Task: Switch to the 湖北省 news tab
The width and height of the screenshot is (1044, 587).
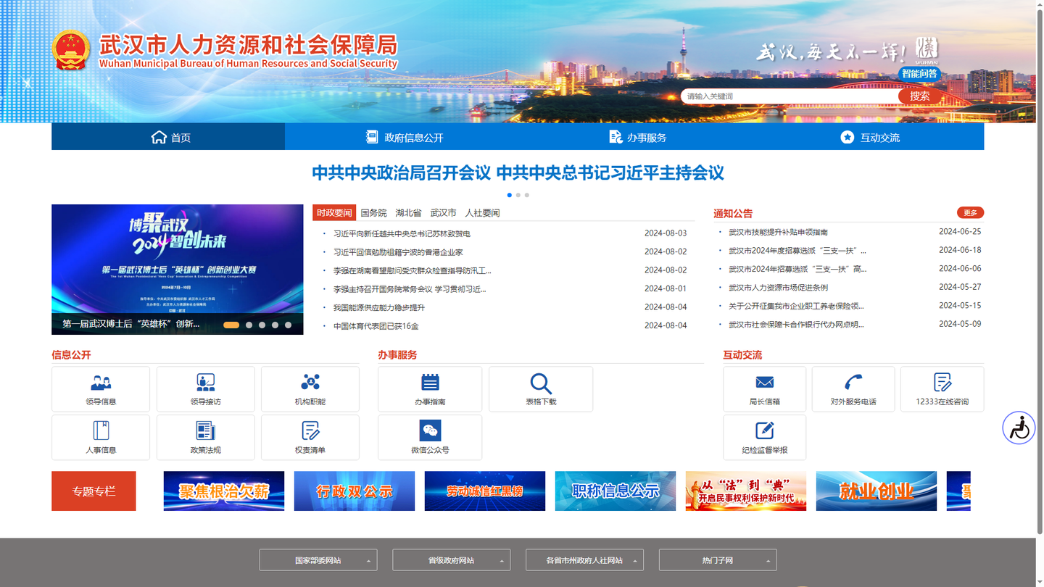Action: 408,212
